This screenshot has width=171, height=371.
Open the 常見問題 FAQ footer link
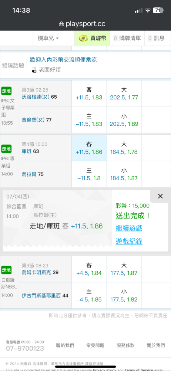(95, 345)
